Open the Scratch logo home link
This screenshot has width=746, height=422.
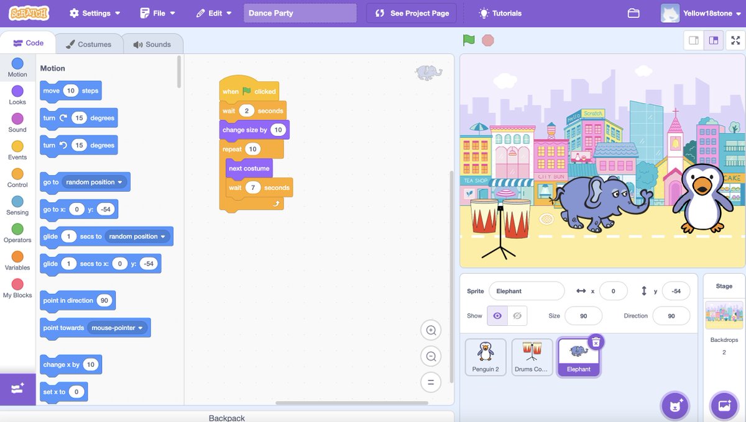[x=29, y=13]
